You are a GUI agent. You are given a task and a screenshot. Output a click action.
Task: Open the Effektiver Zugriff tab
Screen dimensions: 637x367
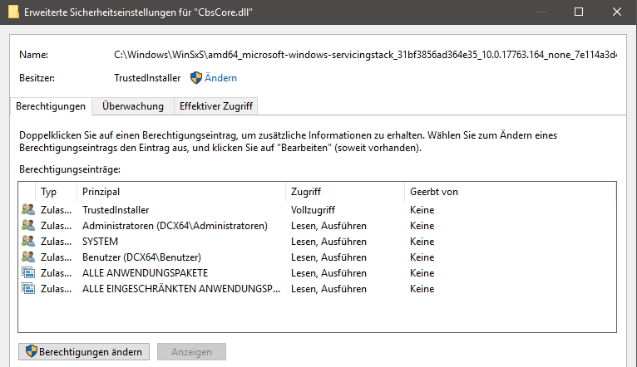216,106
